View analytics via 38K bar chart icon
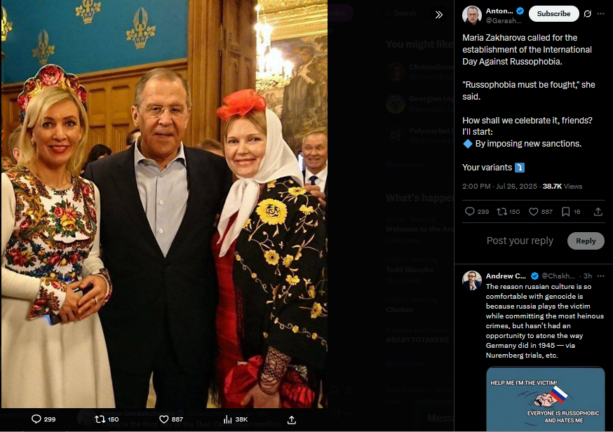This screenshot has width=613, height=432. [x=227, y=419]
